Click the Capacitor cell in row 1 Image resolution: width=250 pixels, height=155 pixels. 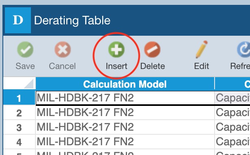click(232, 98)
